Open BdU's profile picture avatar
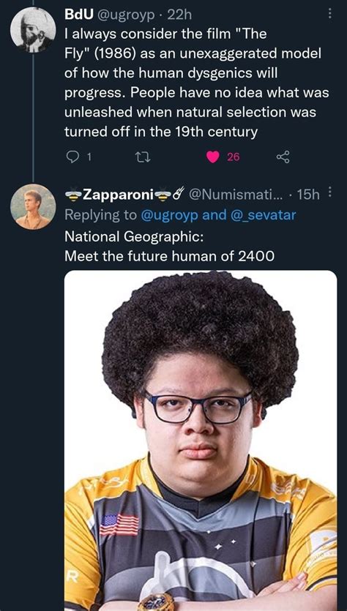Screen dimensions: 347x611 [x=33, y=29]
